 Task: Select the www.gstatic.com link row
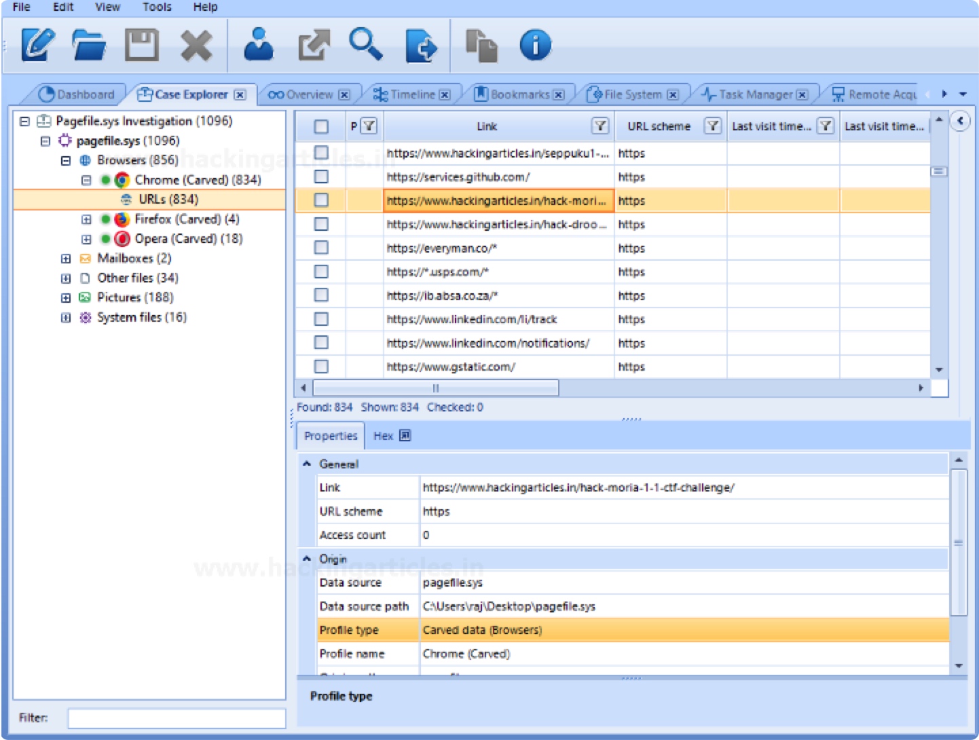pyautogui.click(x=451, y=367)
